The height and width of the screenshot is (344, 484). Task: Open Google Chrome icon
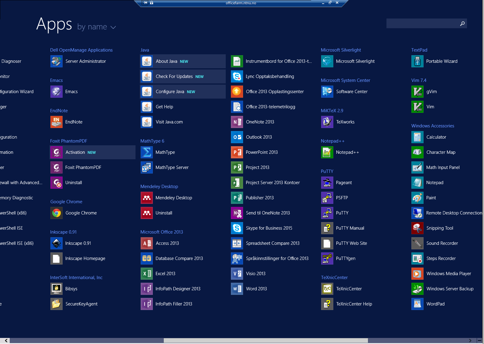click(57, 213)
